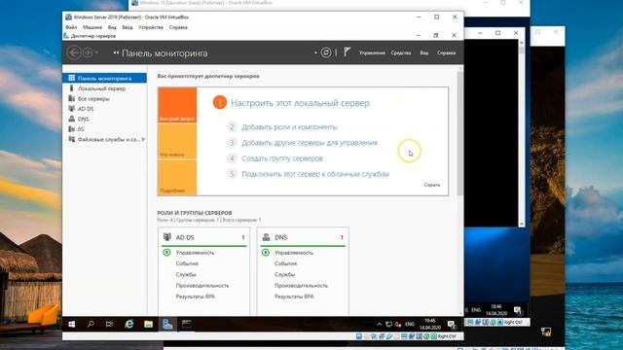The image size is (623, 350).
Task: Click green status icon in DNS tile
Action: tap(266, 253)
